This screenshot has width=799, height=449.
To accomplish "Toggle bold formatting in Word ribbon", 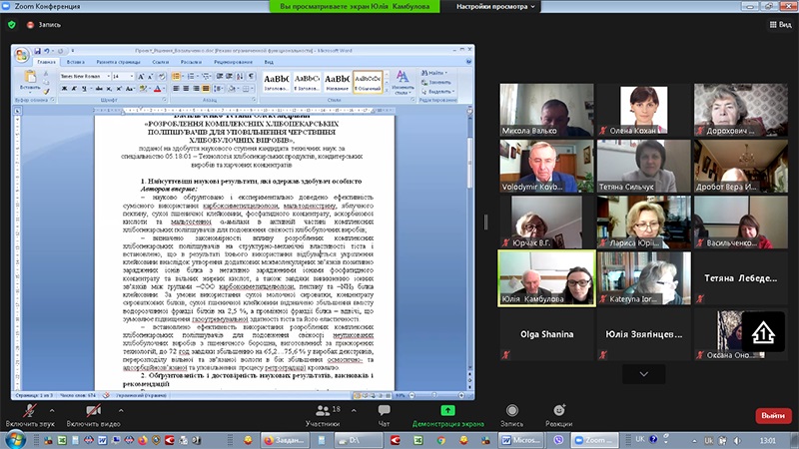I will [x=65, y=89].
